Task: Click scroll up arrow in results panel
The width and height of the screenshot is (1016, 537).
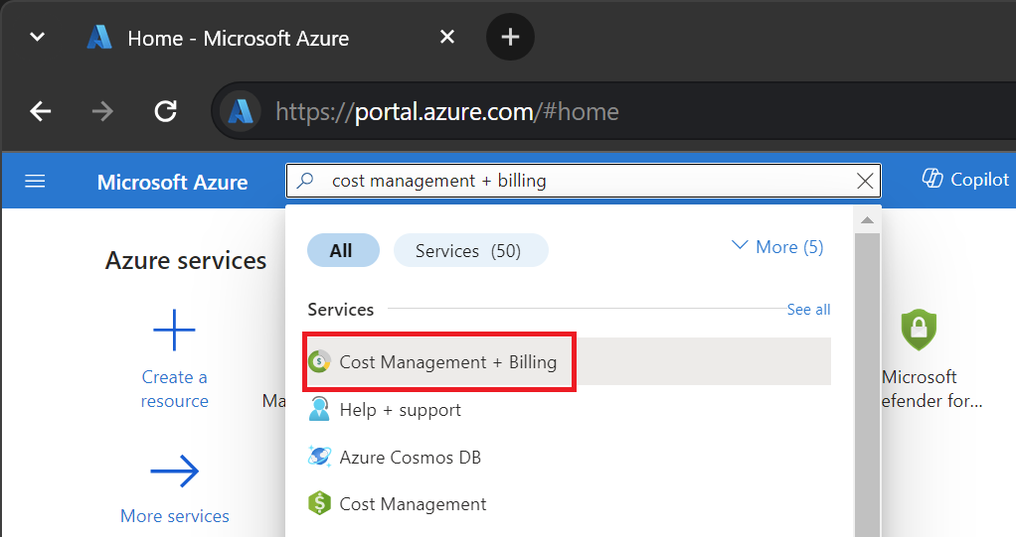Action: click(x=867, y=220)
